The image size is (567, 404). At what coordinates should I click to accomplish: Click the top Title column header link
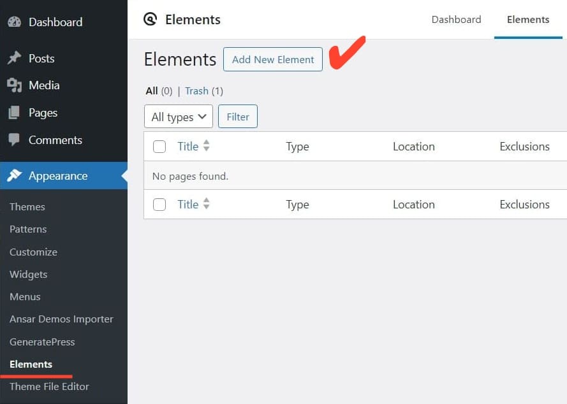[x=188, y=147]
